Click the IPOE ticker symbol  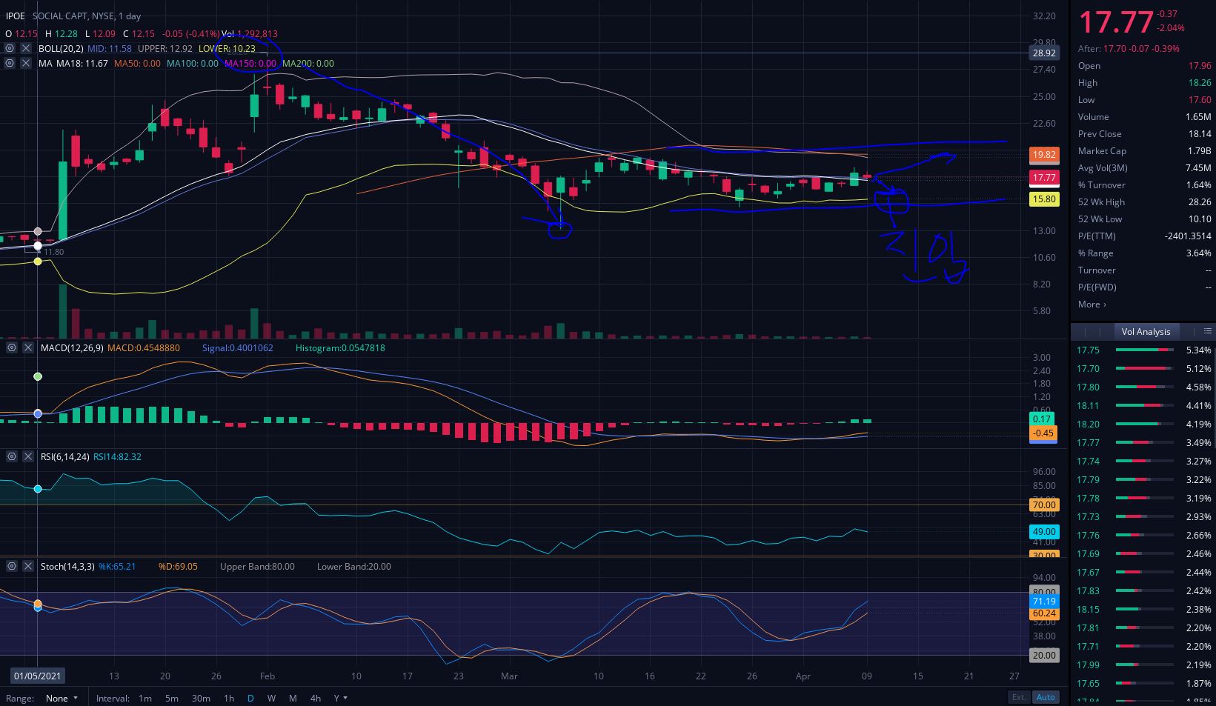tap(15, 16)
